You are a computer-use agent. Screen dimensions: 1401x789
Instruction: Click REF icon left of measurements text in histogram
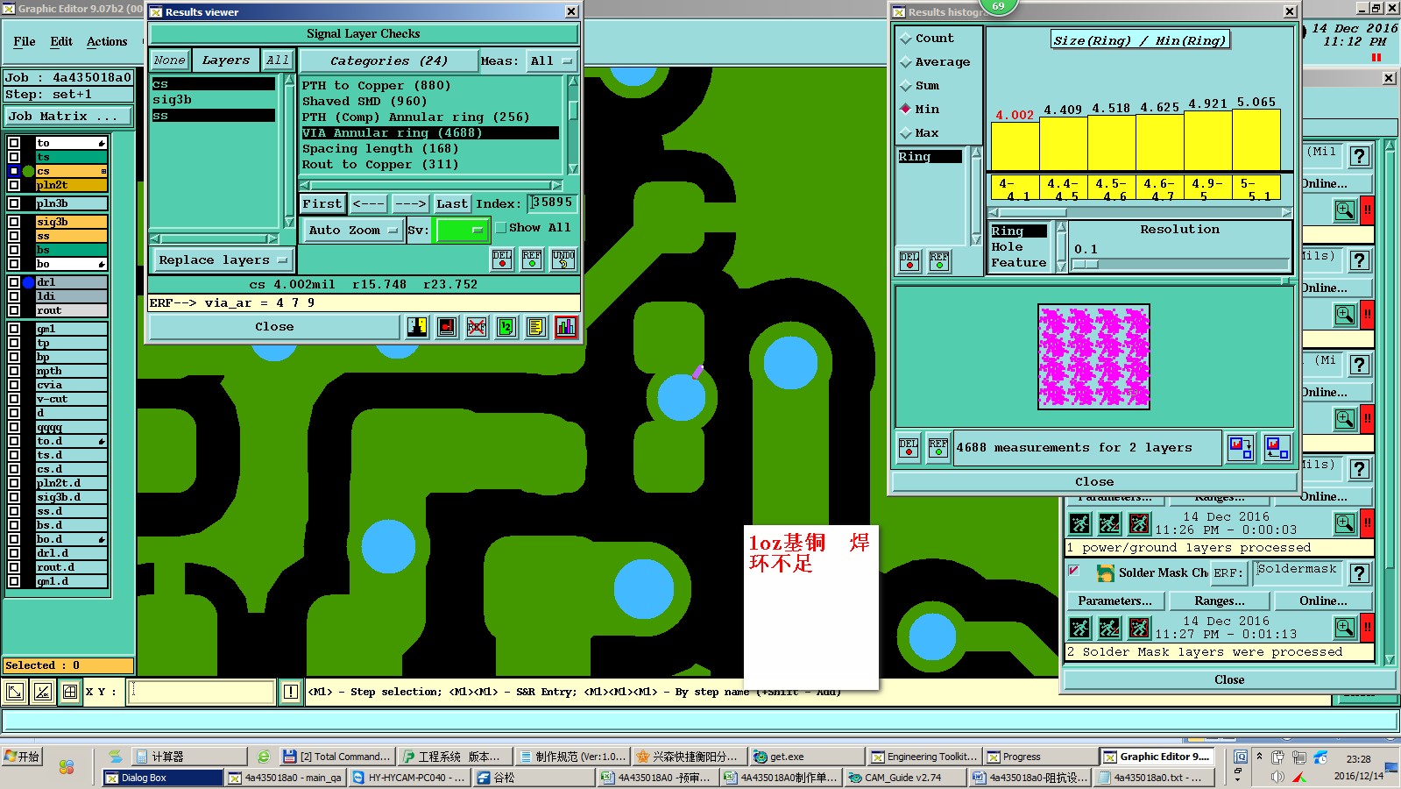pos(938,447)
